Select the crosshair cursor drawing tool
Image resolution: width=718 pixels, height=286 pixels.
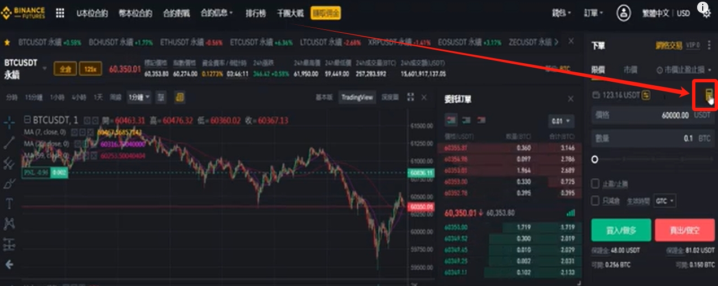point(9,121)
